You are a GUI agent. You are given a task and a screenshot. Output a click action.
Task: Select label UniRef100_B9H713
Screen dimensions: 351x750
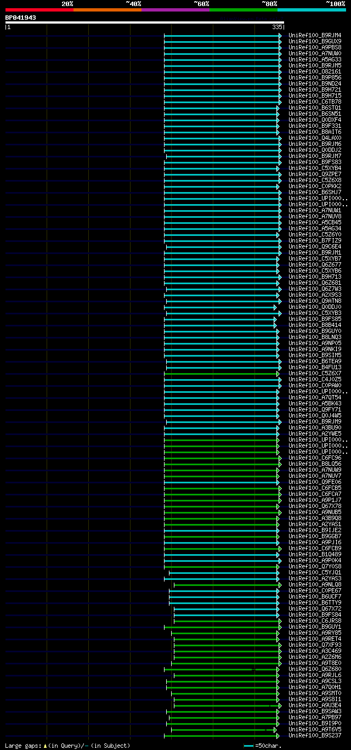tap(315, 277)
